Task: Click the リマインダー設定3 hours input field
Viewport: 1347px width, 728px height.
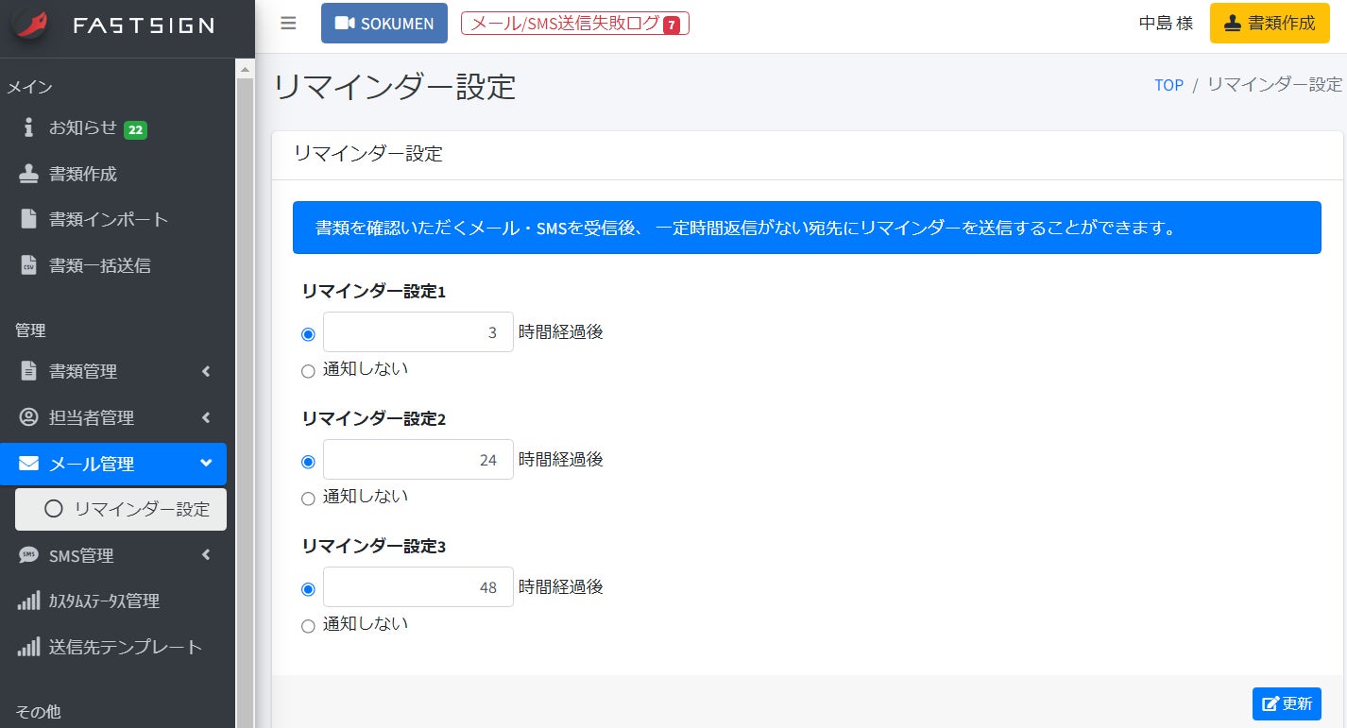Action: click(x=418, y=587)
